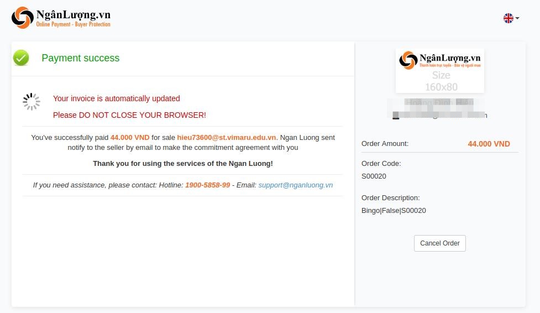This screenshot has height=313, width=540.
Task: Open the support@nganluong.vn email link
Action: pyautogui.click(x=296, y=185)
